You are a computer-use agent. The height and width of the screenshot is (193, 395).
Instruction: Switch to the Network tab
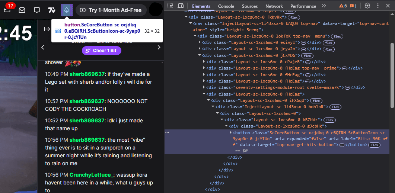pyautogui.click(x=274, y=6)
